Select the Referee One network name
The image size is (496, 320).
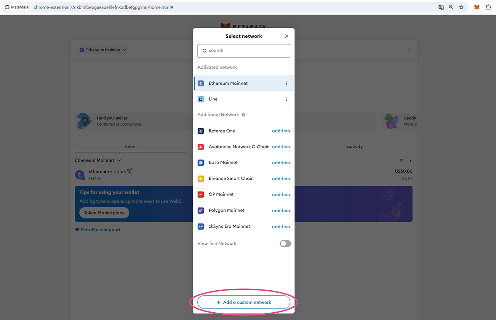pyautogui.click(x=222, y=131)
